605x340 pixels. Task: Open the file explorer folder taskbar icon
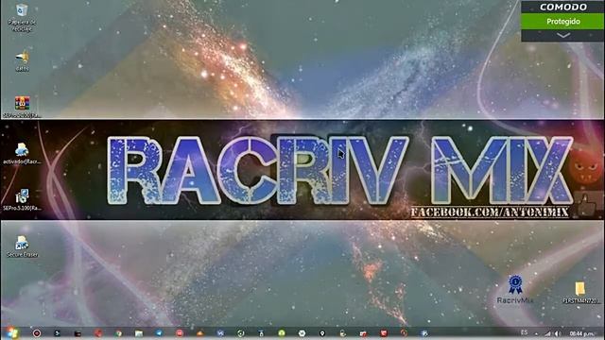[139, 333]
